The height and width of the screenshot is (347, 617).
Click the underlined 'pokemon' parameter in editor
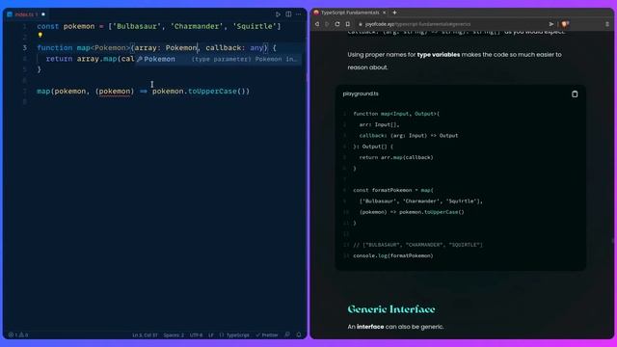click(114, 92)
